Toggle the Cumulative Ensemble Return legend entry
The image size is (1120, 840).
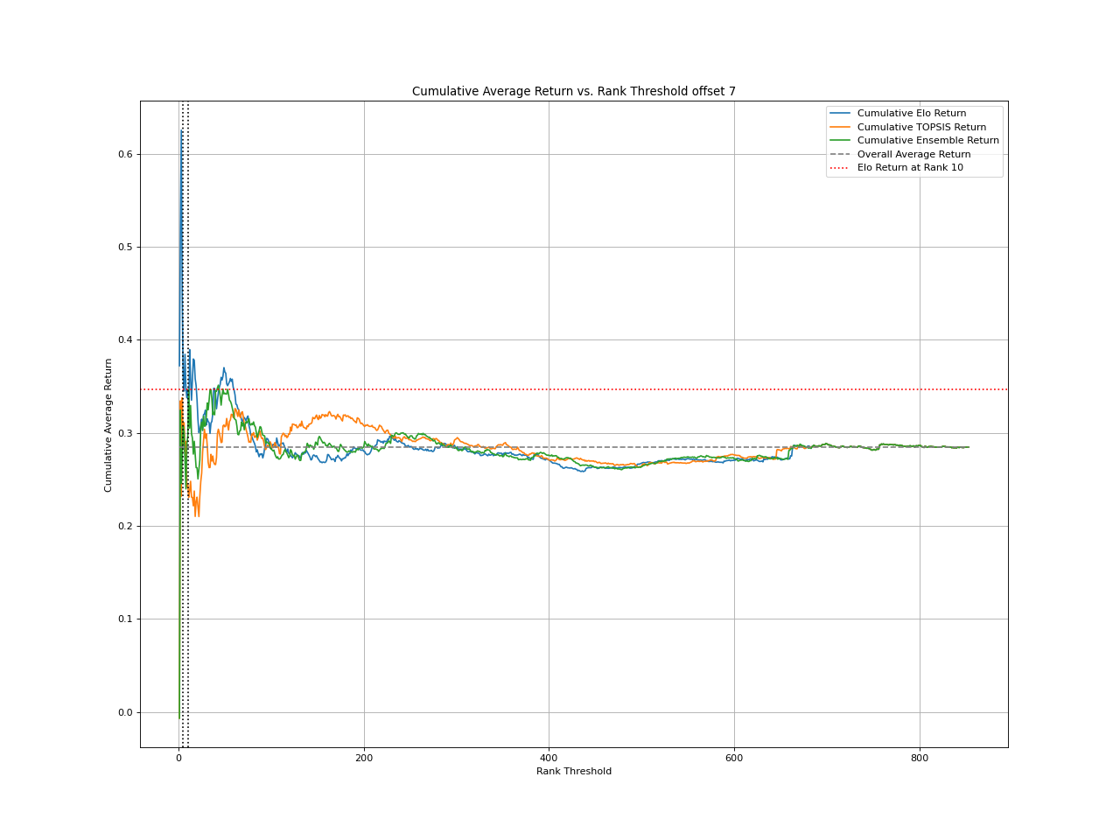(x=927, y=140)
